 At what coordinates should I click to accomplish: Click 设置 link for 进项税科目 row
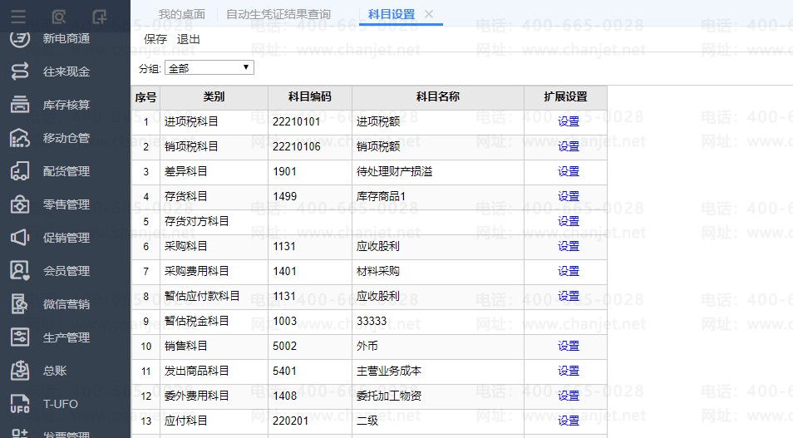[x=569, y=121]
